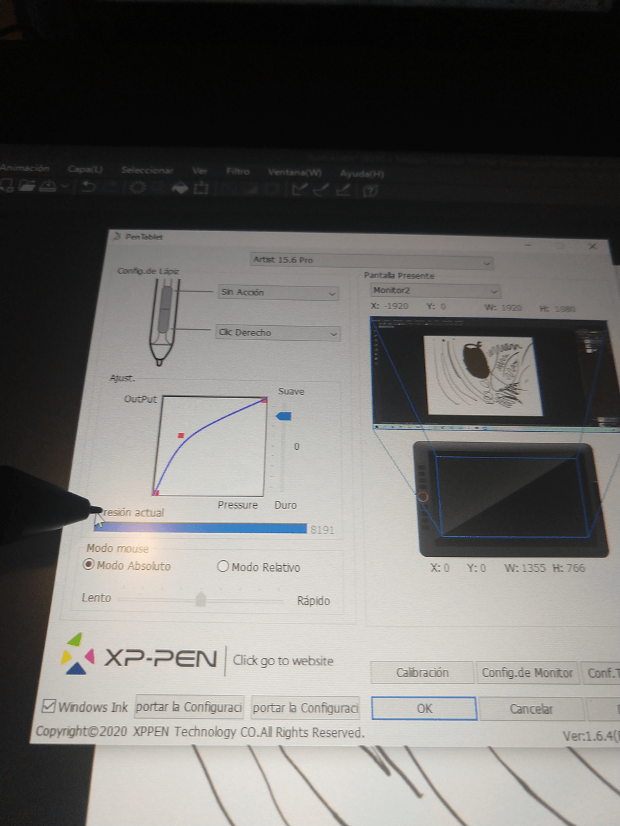This screenshot has height=826, width=620.
Task: Select the Modo Relativo radio button
Action: click(x=223, y=567)
